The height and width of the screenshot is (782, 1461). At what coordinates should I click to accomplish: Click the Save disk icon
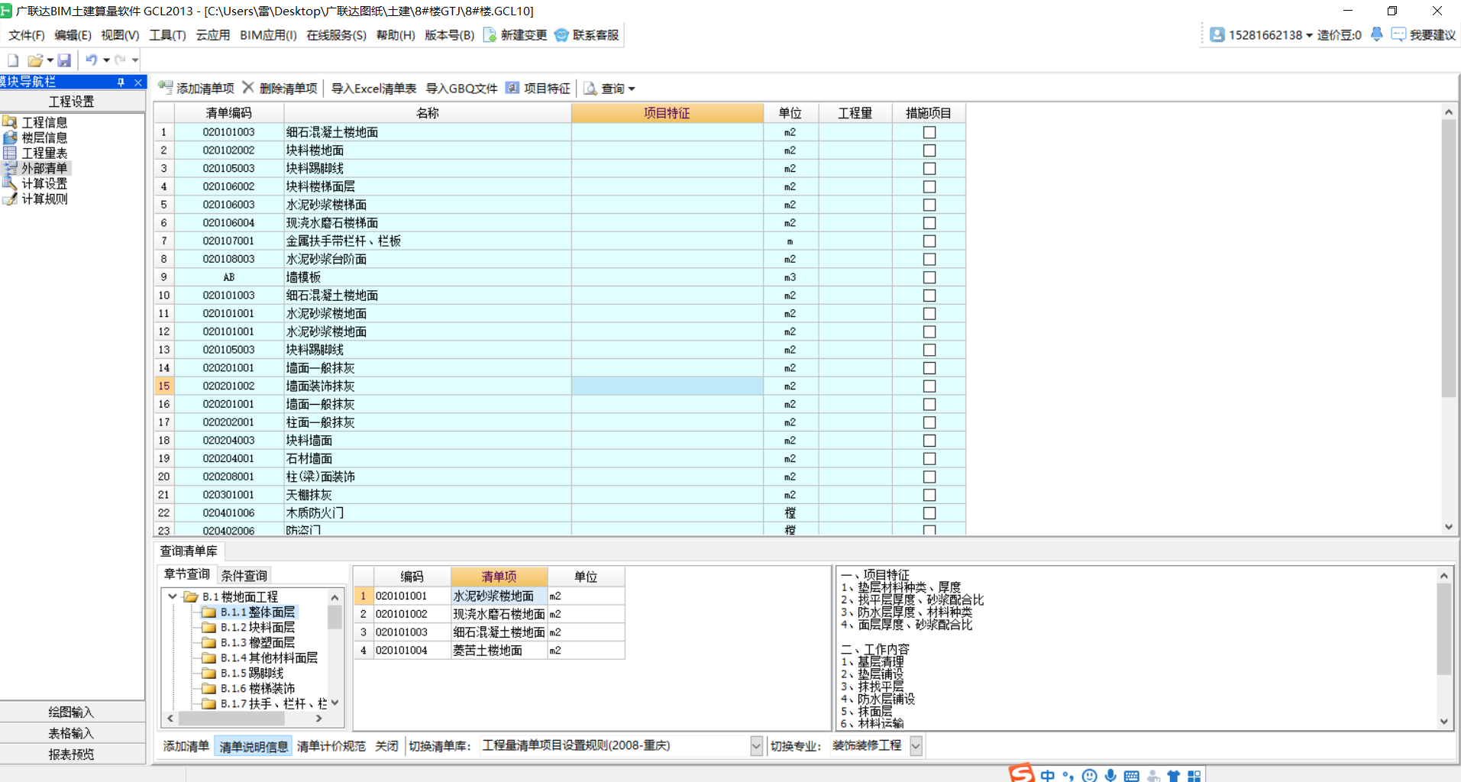pyautogui.click(x=64, y=60)
